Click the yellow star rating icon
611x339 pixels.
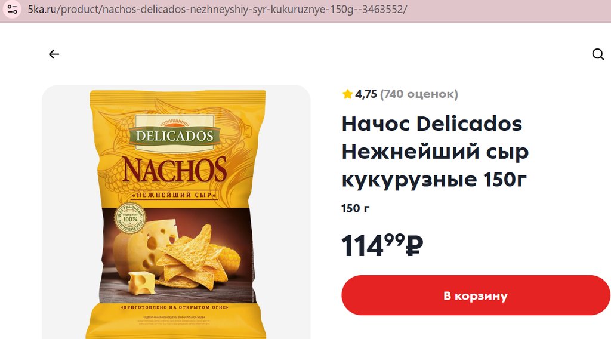tap(347, 94)
